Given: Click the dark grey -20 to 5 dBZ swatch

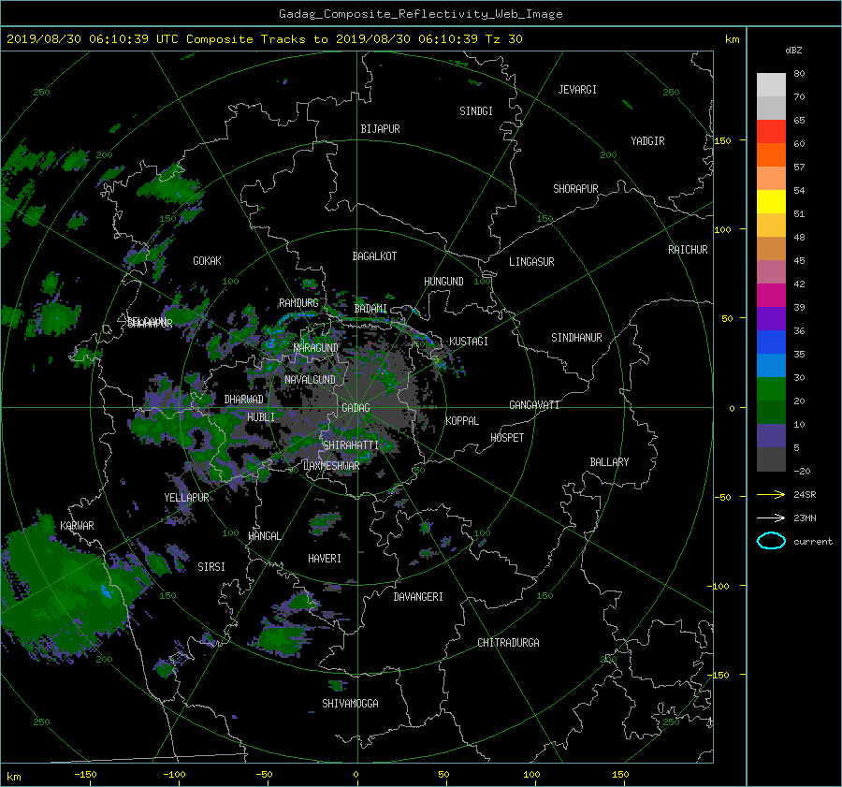Looking at the screenshot, I should (x=771, y=459).
